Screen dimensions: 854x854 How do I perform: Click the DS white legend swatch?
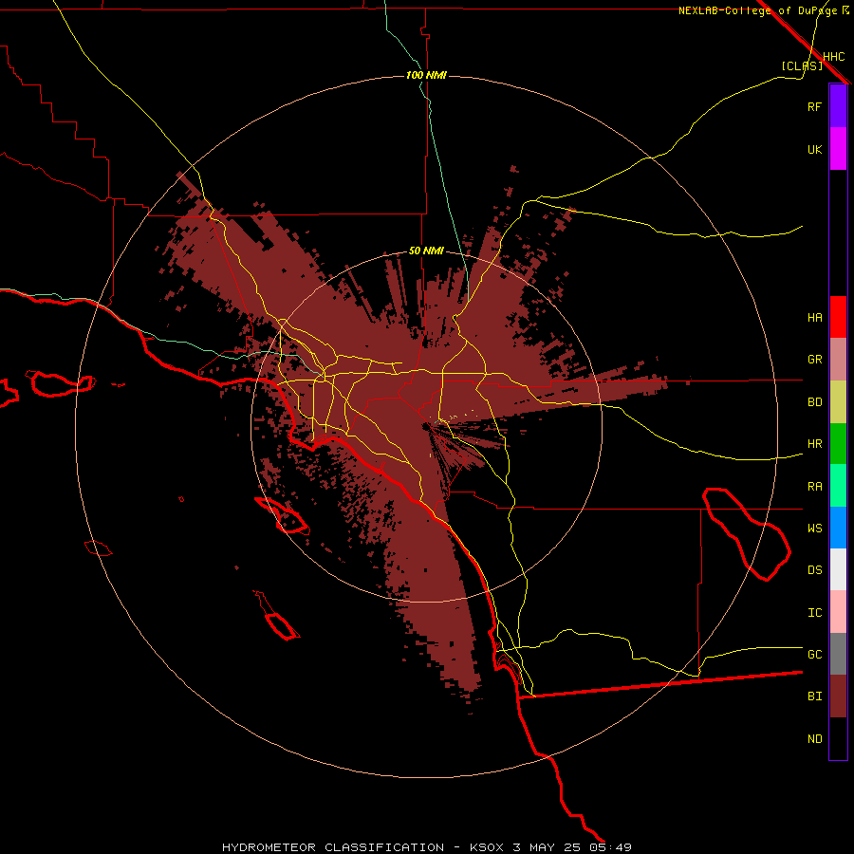click(x=838, y=569)
